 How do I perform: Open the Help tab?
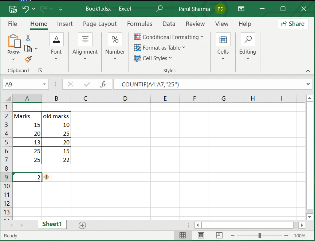coord(245,24)
